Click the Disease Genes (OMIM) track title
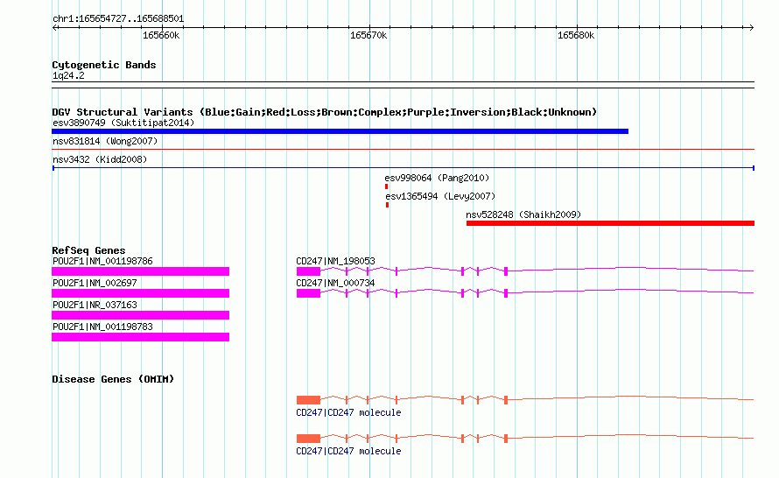779x478 pixels. point(113,379)
